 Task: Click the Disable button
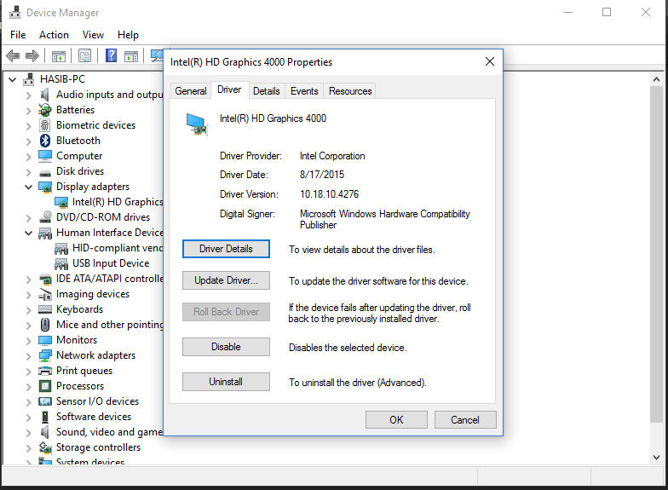click(226, 347)
